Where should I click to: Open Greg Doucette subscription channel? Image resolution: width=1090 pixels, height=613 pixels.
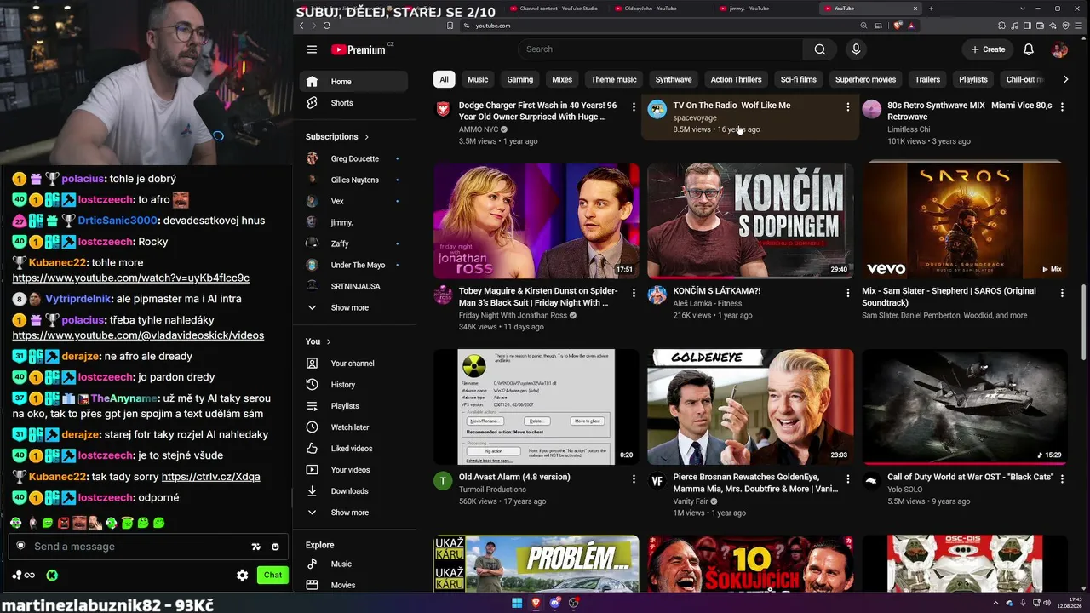pos(353,158)
